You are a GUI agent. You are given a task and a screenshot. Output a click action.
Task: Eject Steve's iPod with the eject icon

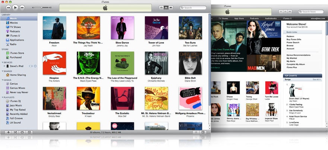[35, 66]
